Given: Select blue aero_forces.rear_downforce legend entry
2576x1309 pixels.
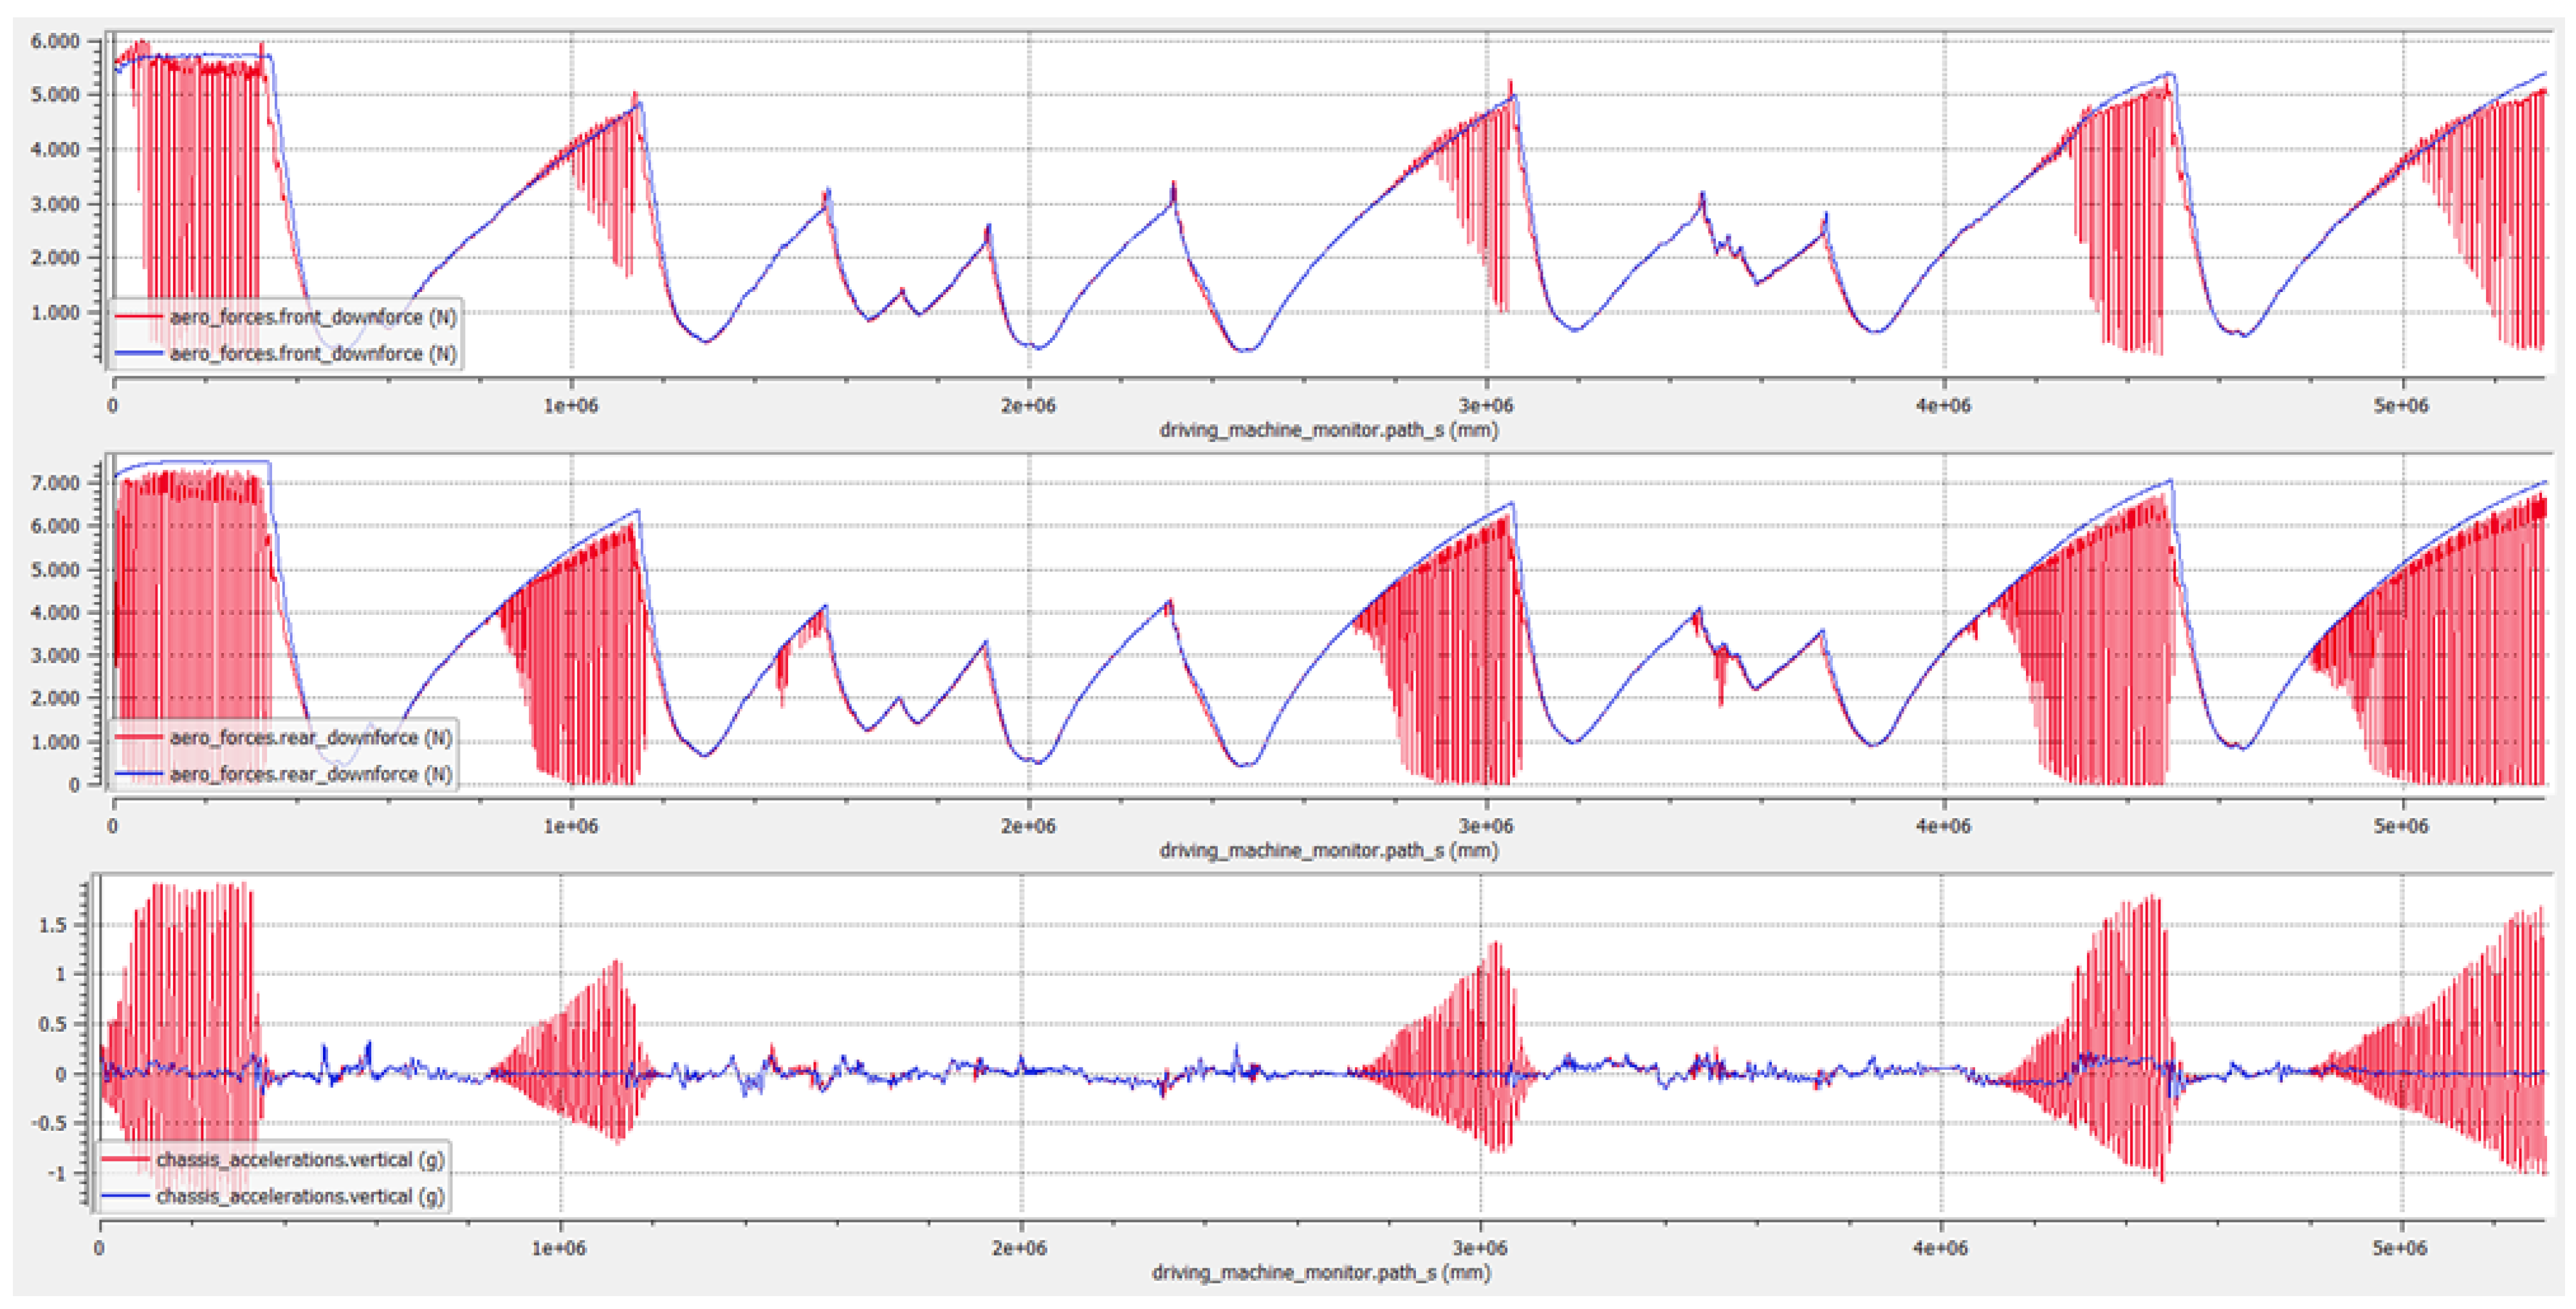Looking at the screenshot, I should point(310,775).
